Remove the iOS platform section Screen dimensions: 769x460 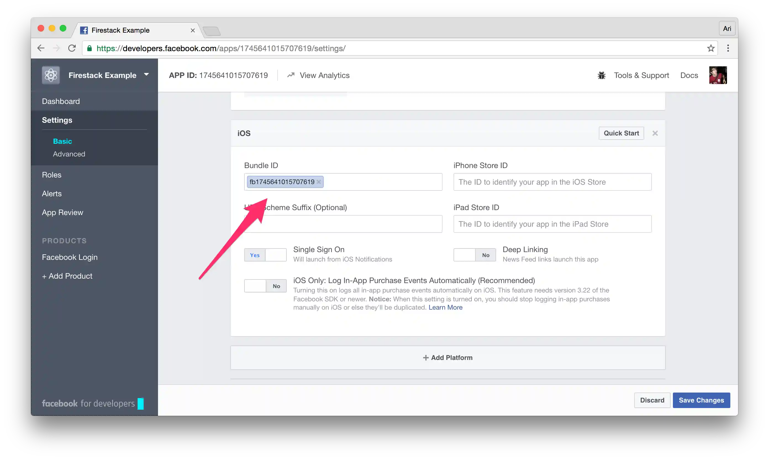(655, 133)
